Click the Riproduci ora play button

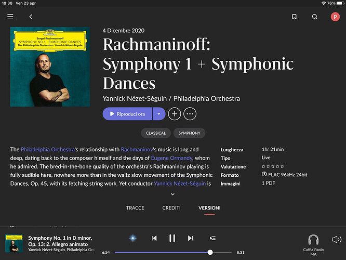click(128, 114)
